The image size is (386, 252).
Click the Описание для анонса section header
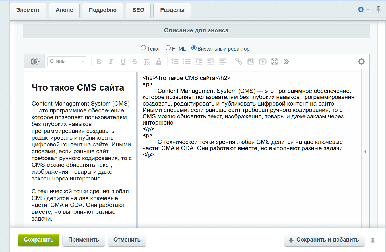(196, 30)
